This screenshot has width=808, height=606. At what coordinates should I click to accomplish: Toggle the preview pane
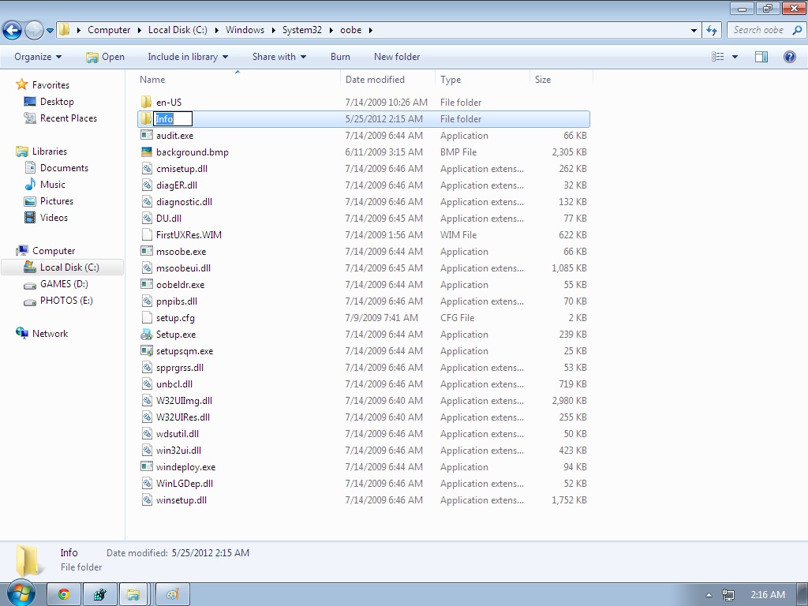[x=761, y=57]
